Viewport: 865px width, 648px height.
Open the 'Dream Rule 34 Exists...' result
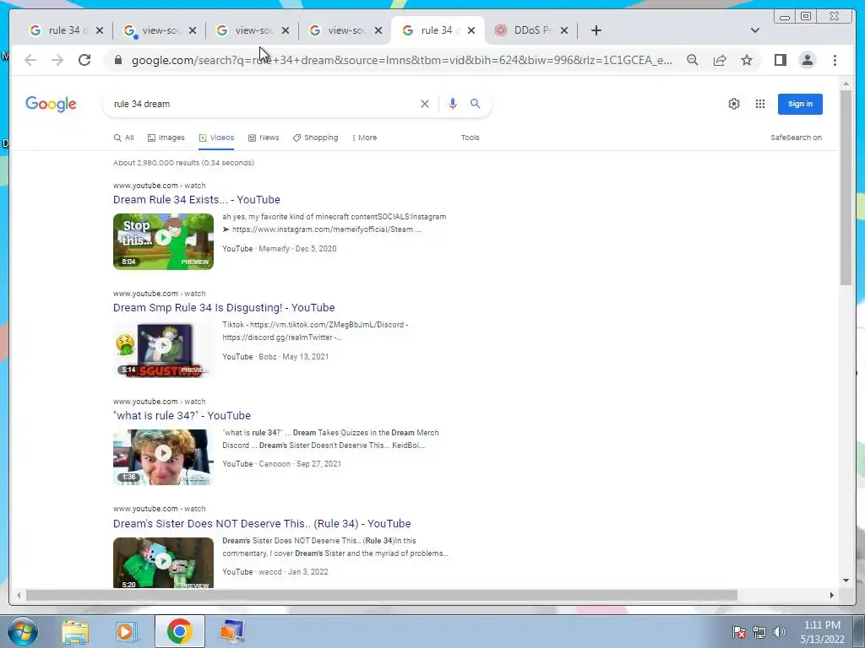[x=196, y=199]
